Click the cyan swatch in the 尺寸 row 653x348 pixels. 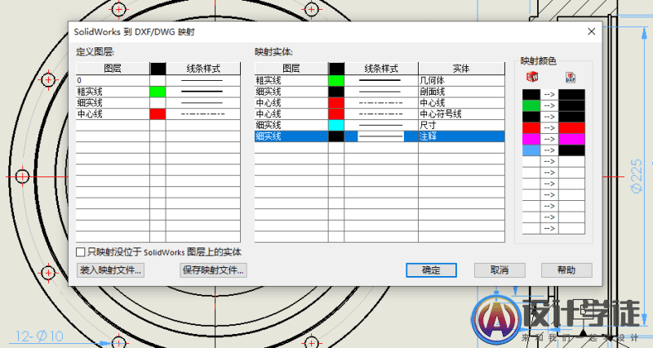336,125
